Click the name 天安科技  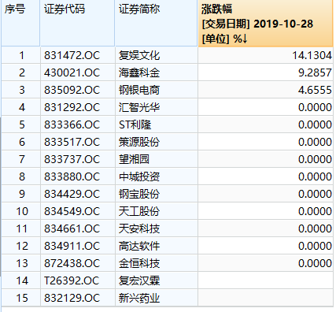tap(139, 228)
